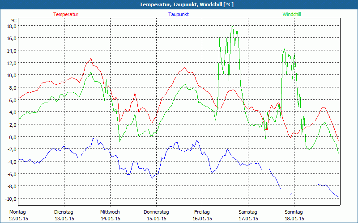Click the 12,0 axis value
Image resolution: width=358 pixels, height=223 pixels.
click(x=12, y=63)
